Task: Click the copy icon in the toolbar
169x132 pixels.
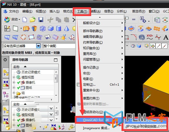Action: (x=58, y=20)
